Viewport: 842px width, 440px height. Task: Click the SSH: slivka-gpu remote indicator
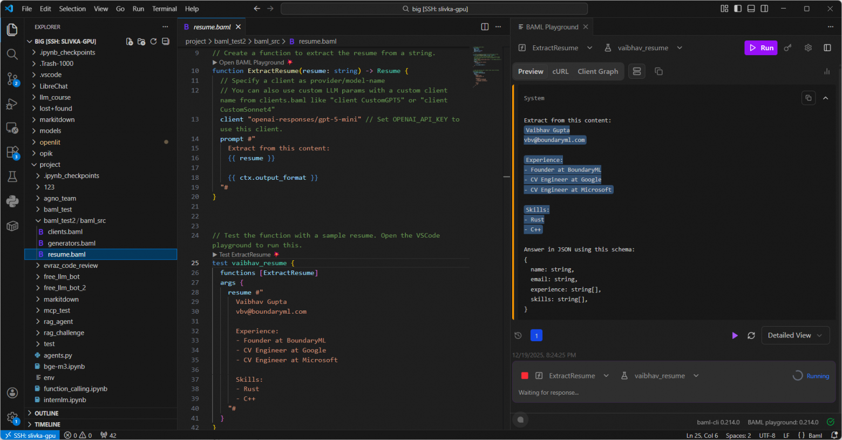point(30,435)
